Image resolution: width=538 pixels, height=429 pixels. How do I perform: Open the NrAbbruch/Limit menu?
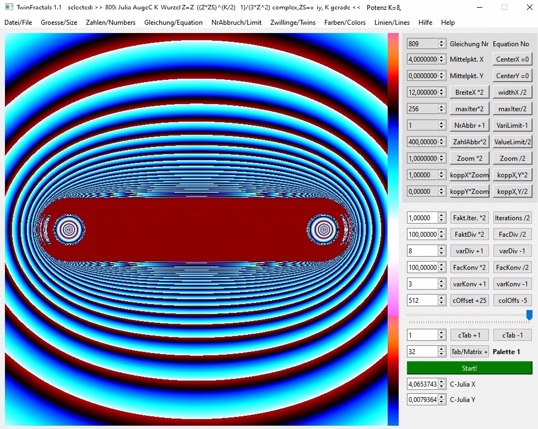tap(236, 23)
